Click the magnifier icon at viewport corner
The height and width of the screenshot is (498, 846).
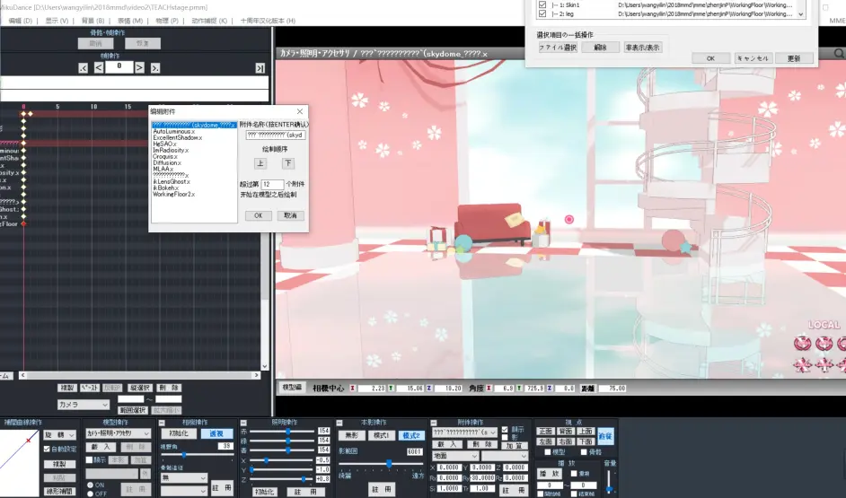point(839,53)
